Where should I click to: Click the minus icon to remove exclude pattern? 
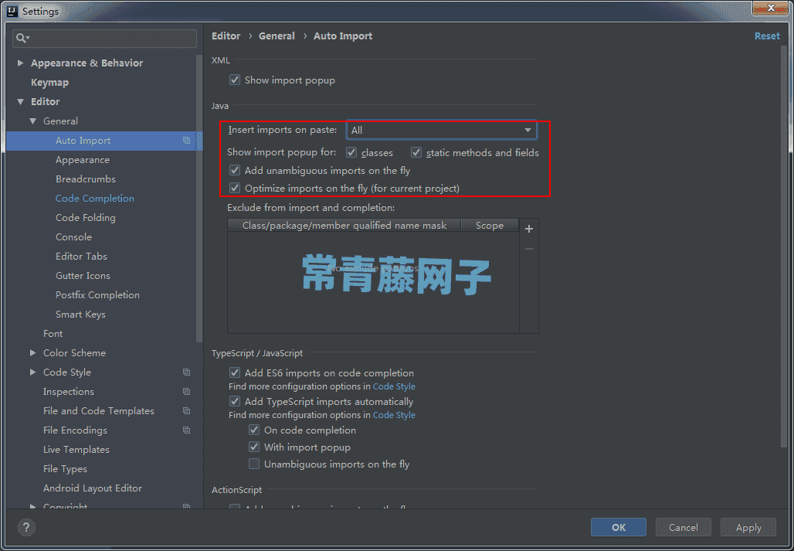[529, 249]
